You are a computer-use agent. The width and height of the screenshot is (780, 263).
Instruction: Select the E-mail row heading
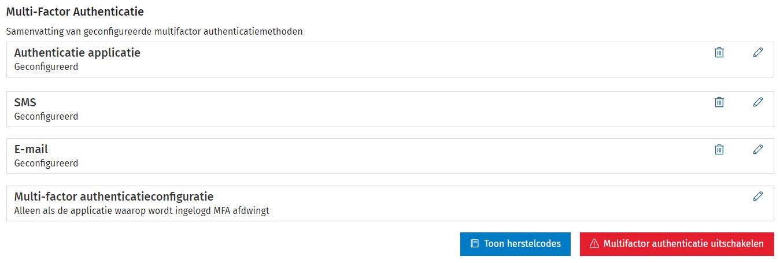[x=31, y=149]
